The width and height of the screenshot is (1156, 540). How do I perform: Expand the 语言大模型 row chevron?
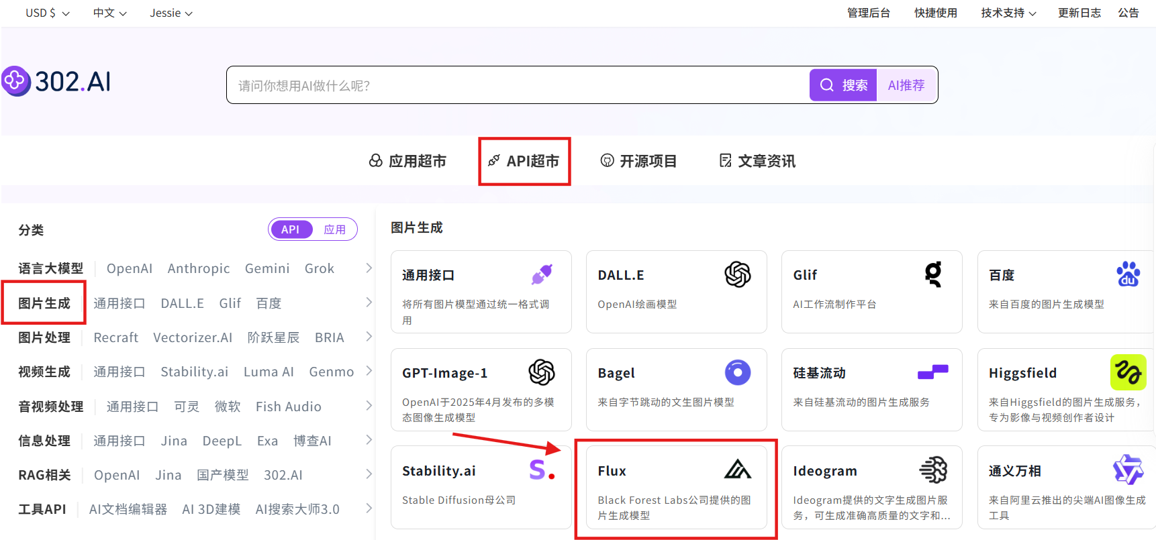(369, 268)
